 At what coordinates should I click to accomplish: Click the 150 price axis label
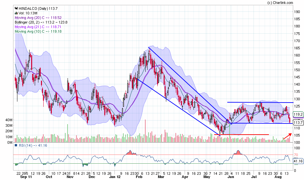coord(297,70)
